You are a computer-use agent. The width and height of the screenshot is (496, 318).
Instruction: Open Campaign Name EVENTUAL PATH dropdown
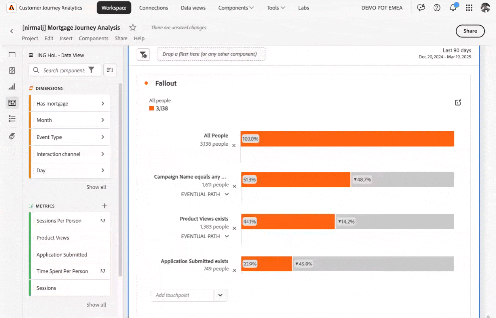point(205,194)
